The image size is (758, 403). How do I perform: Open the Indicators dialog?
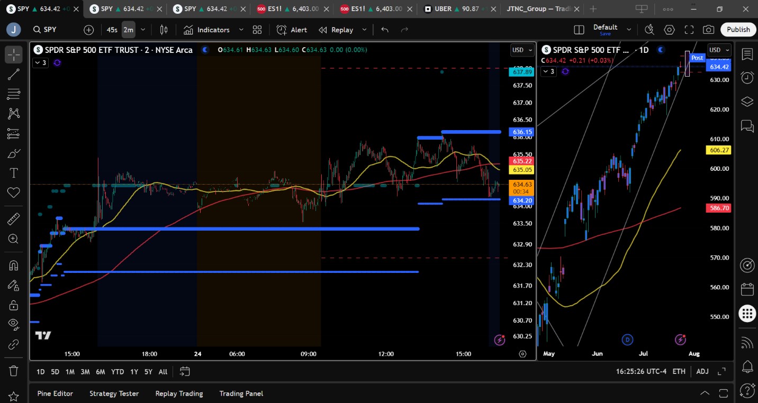pyautogui.click(x=207, y=30)
